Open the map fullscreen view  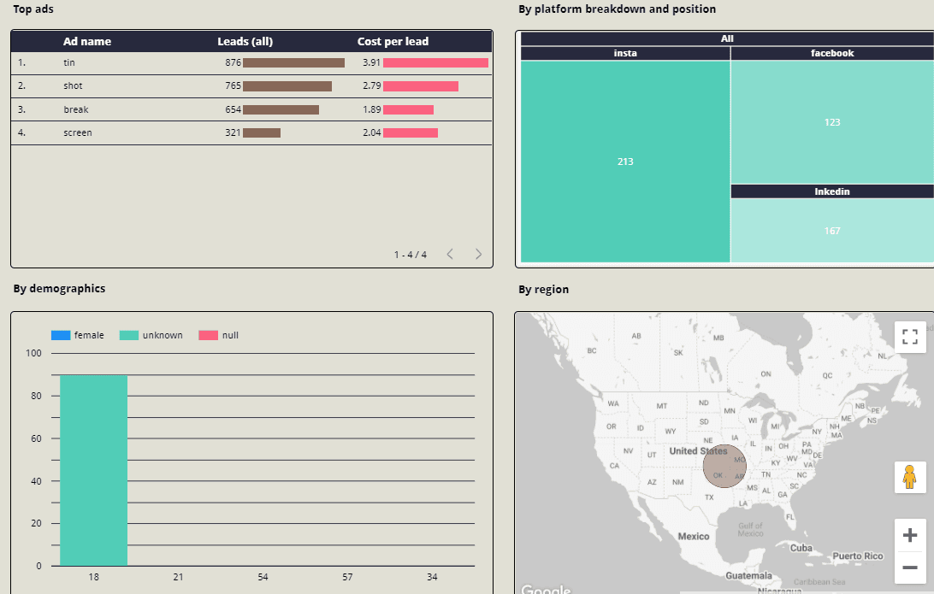909,337
